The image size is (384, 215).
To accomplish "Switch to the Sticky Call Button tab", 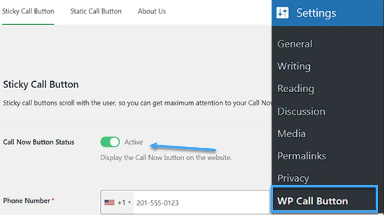I will tap(28, 11).
